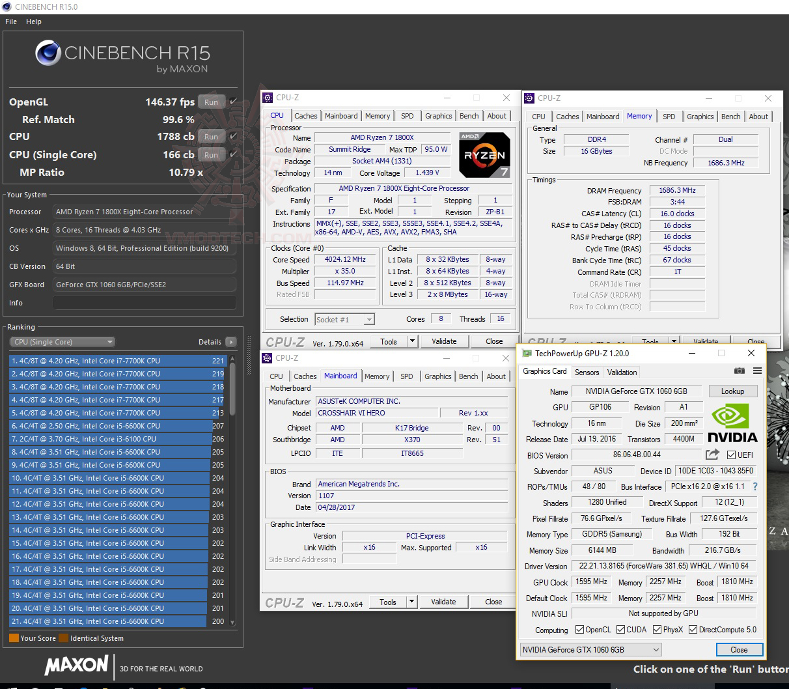Click Close button in GPU-Z
Image resolution: width=789 pixels, height=689 pixels.
tap(739, 649)
